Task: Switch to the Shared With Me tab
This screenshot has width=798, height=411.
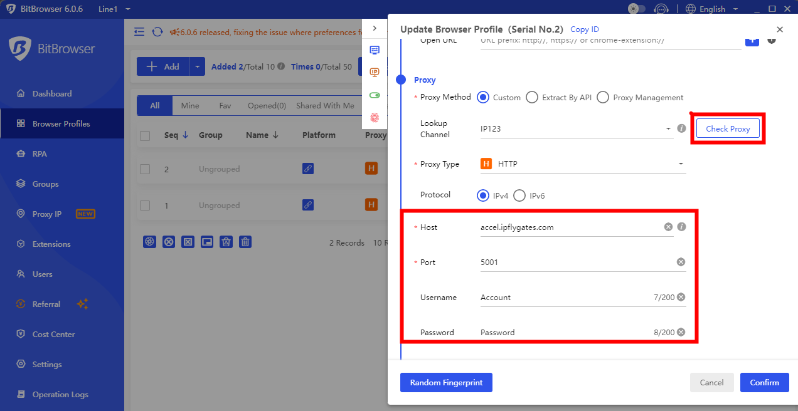Action: [x=325, y=106]
